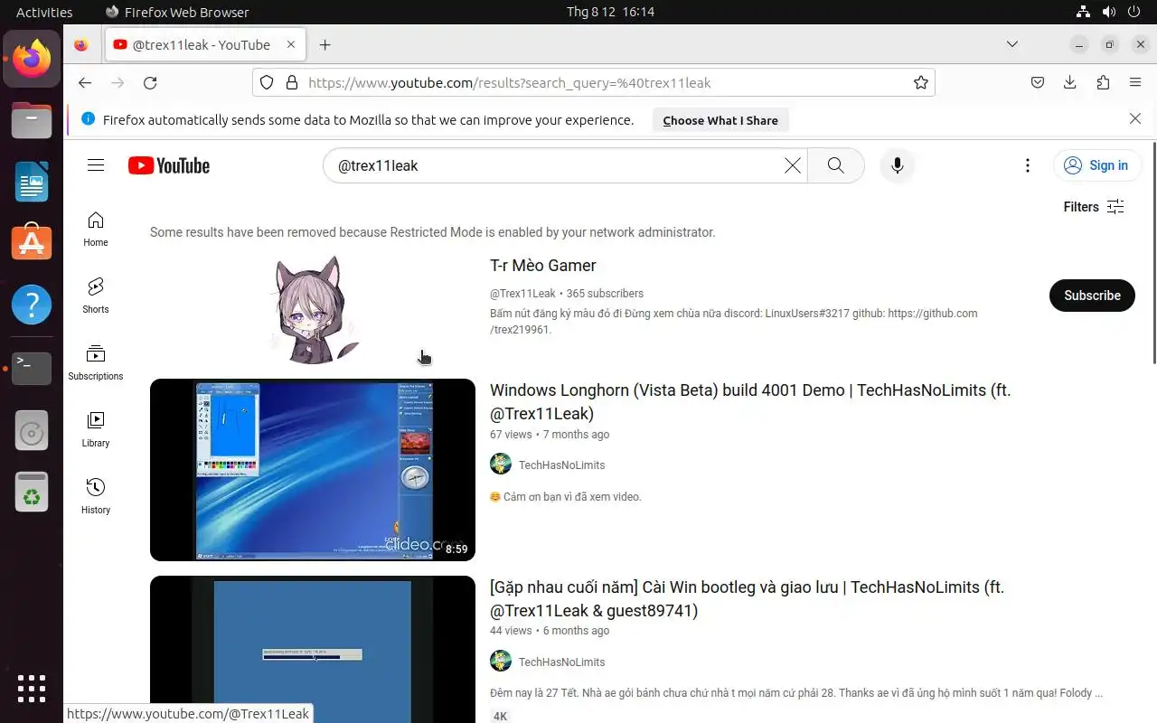Screen dimensions: 1157x723
Task: Click Choose What I Share button
Action: [x=720, y=120]
